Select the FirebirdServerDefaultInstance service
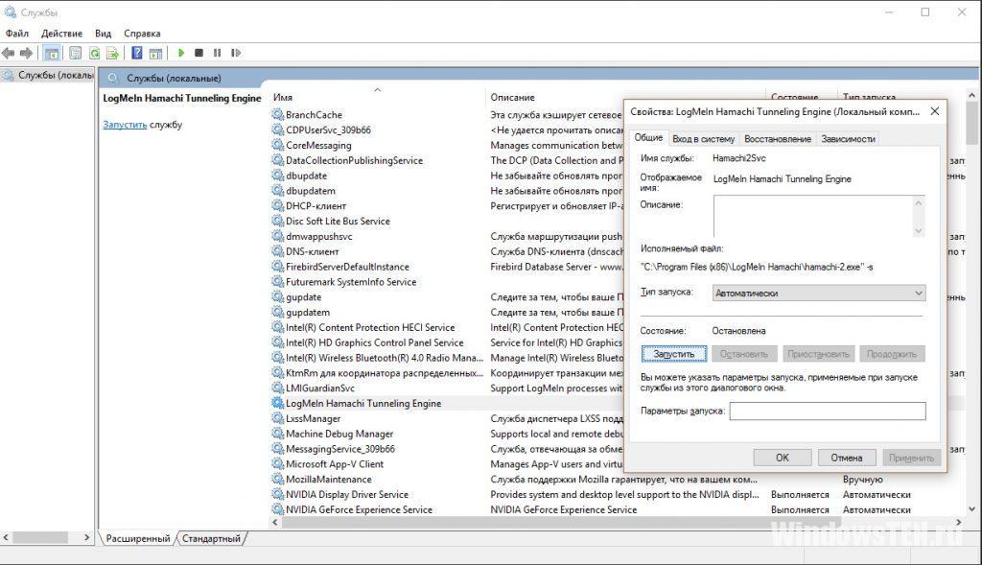 [x=347, y=267]
